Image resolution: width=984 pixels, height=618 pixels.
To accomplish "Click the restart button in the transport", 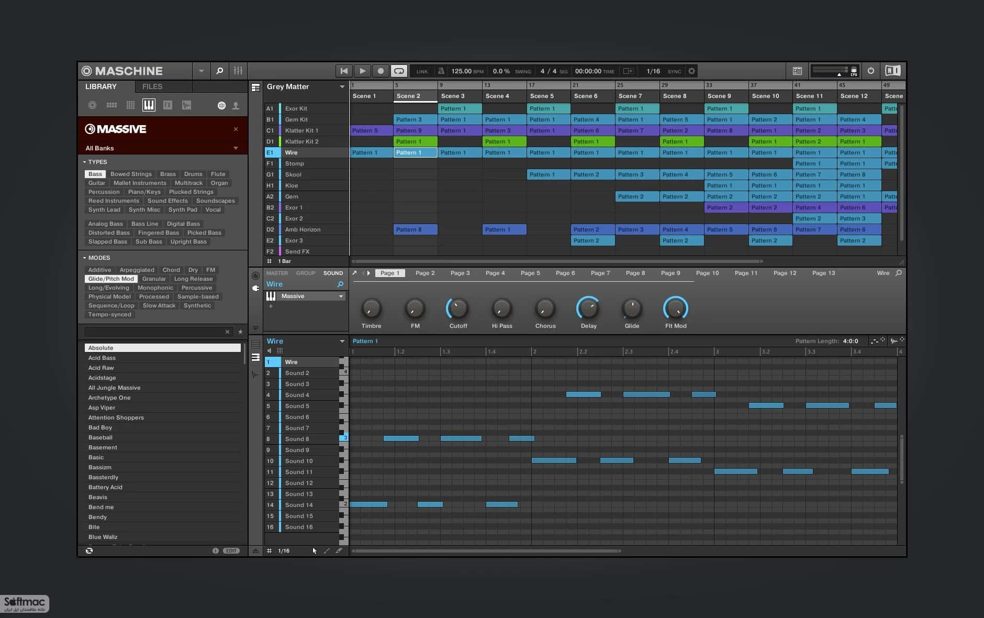I will pos(344,71).
